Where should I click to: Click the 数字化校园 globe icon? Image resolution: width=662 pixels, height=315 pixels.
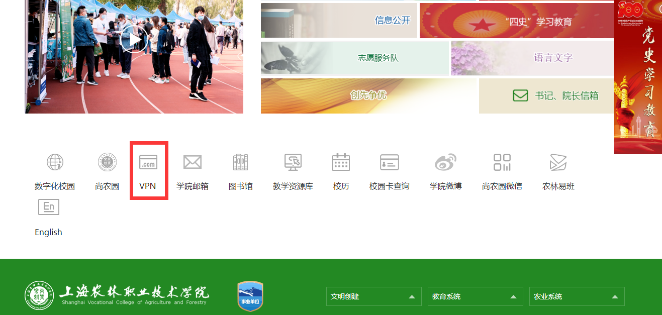pyautogui.click(x=55, y=162)
